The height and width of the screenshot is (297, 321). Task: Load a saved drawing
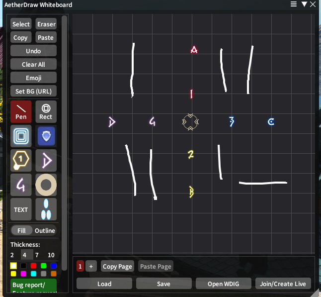[x=104, y=284]
